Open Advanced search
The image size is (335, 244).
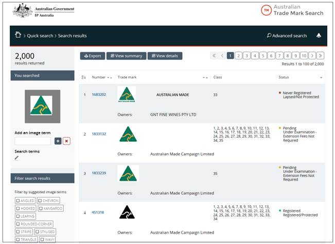coord(287,36)
